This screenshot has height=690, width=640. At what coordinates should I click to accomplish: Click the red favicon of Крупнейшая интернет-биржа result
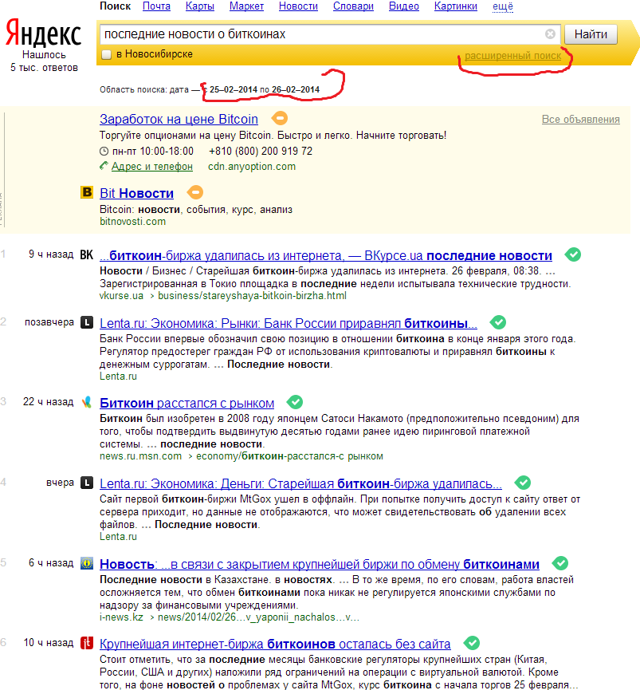coord(87,643)
